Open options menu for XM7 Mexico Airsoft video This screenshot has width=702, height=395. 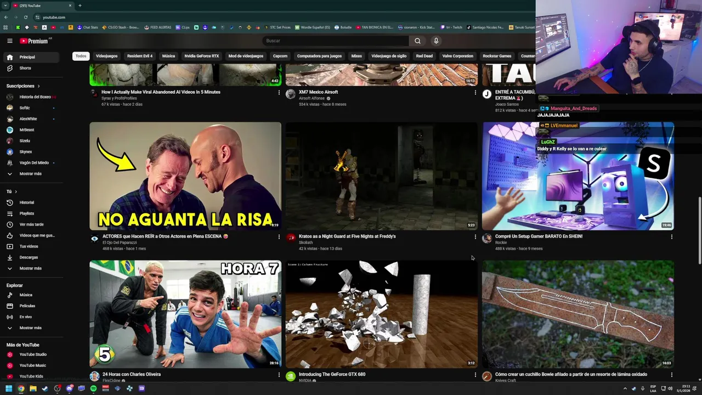coord(475,92)
